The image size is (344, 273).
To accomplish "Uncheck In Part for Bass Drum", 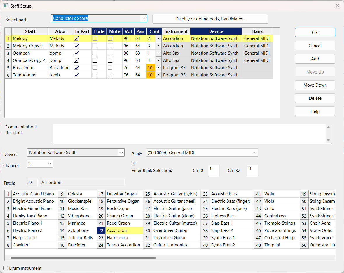I will point(77,68).
